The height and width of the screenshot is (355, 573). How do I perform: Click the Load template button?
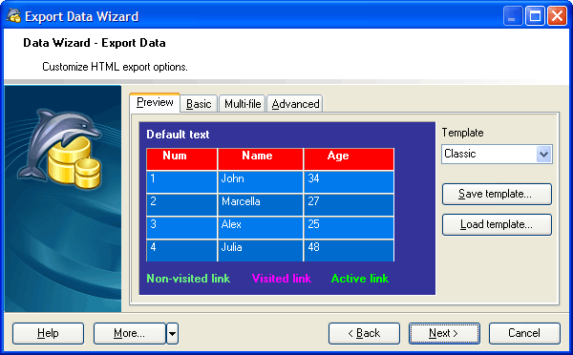(497, 224)
